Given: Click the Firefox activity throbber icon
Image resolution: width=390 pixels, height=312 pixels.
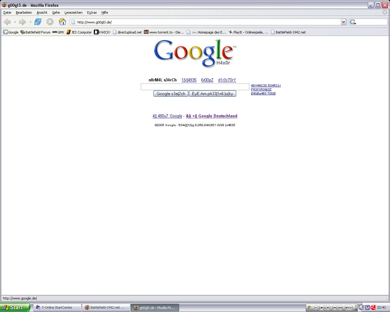Looking at the screenshot, I should coord(385,12).
